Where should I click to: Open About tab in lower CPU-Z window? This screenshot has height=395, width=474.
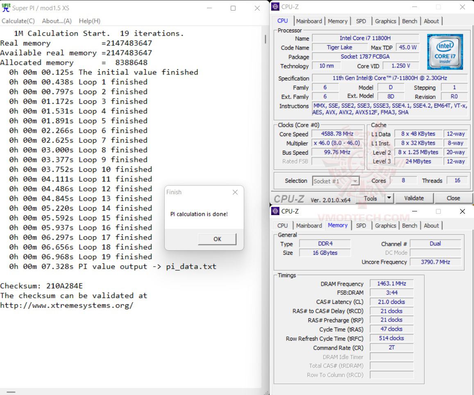coord(431,225)
